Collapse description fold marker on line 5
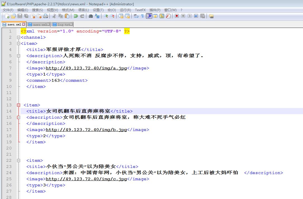This screenshot has width=303, height=199. (x=18, y=56)
